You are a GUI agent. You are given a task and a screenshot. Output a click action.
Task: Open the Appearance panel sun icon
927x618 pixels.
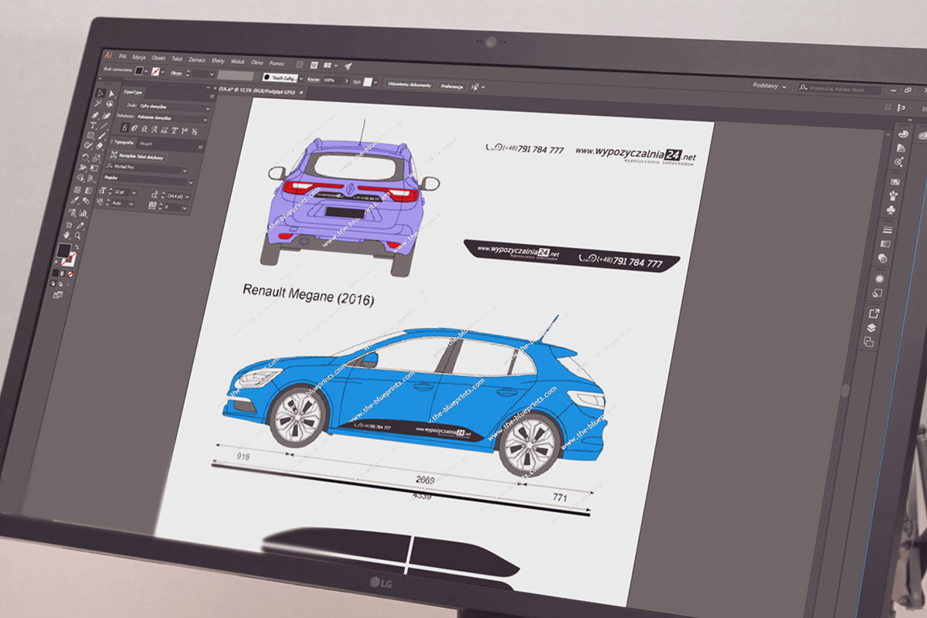point(880,279)
